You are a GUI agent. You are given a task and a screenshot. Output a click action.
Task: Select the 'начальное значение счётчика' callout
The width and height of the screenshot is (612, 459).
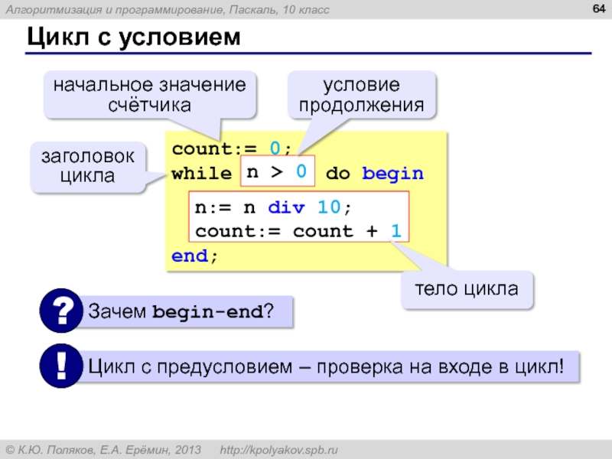(x=149, y=95)
